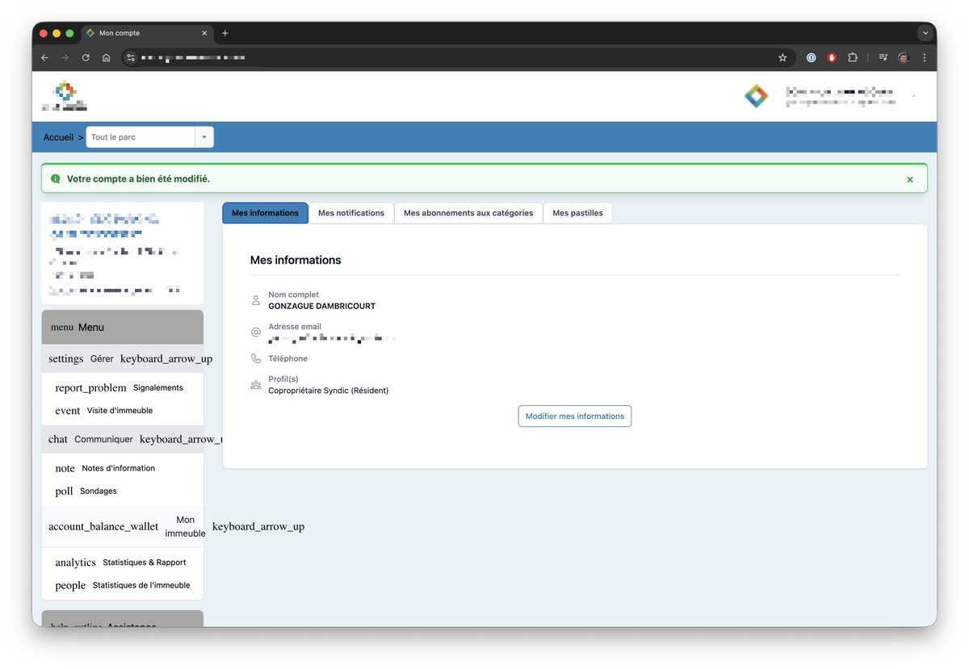Screen dimensions: 969x669
Task: Click the 'Modifier mes informations' button
Action: [x=575, y=416]
